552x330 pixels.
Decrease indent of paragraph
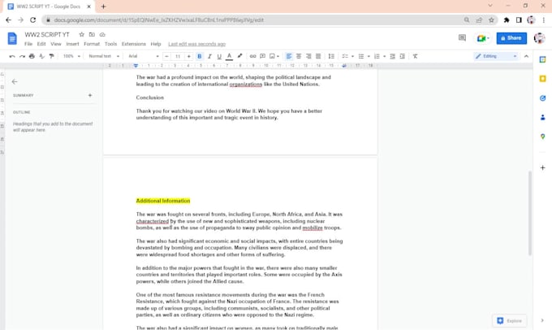pyautogui.click(x=393, y=56)
